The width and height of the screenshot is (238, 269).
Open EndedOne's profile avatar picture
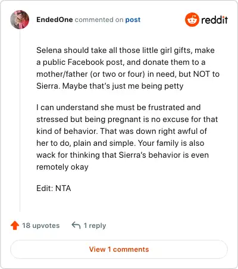[20, 20]
